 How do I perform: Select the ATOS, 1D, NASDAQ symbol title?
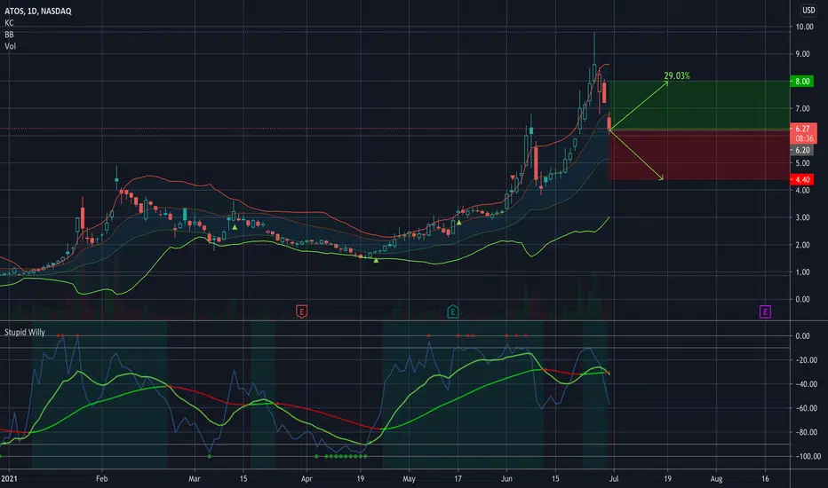pyautogui.click(x=38, y=11)
